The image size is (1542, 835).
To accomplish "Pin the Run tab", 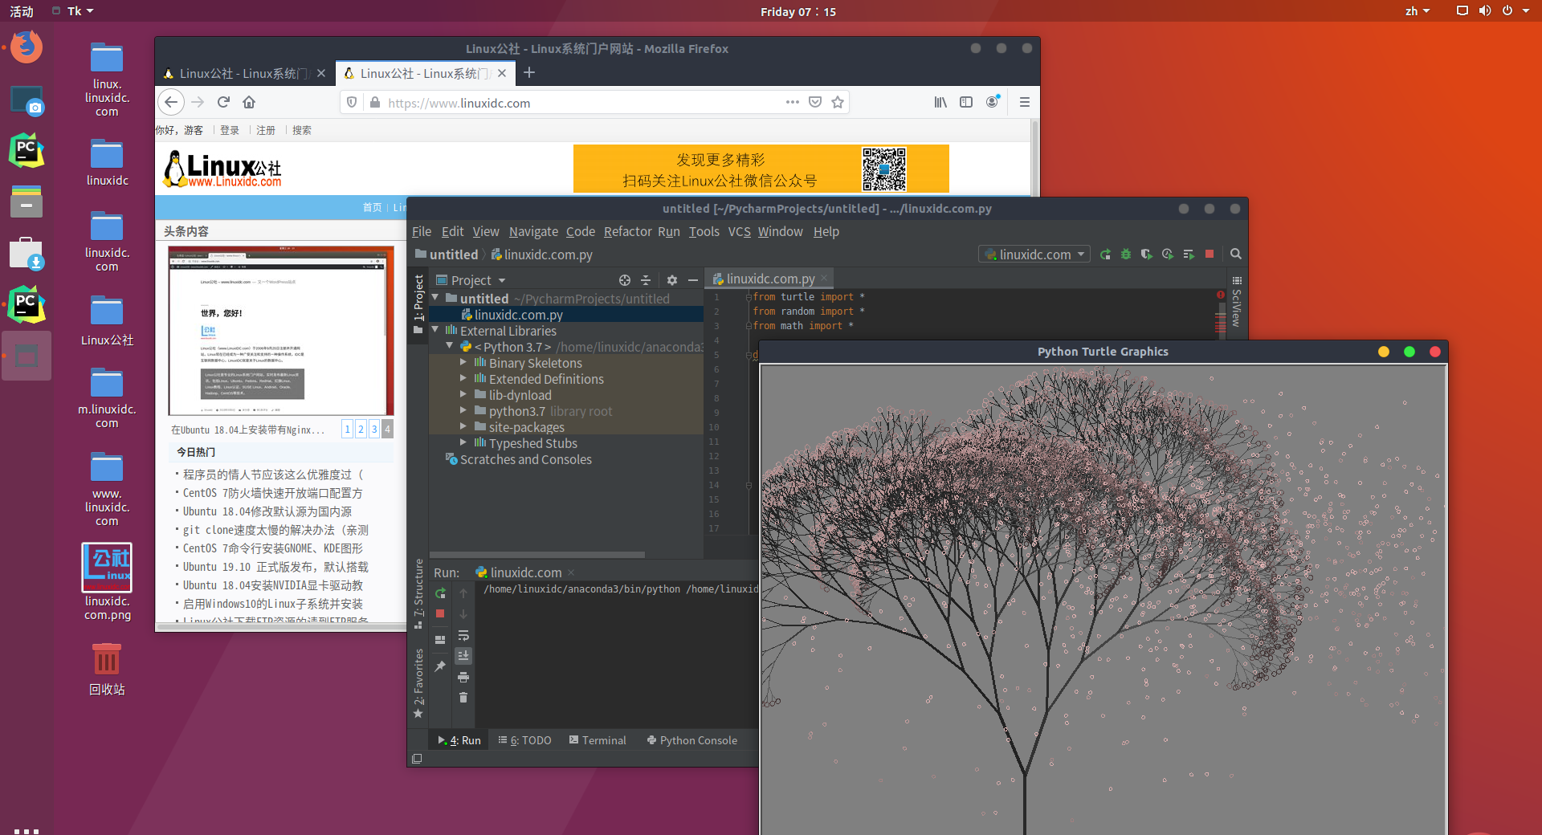I will pos(440,666).
